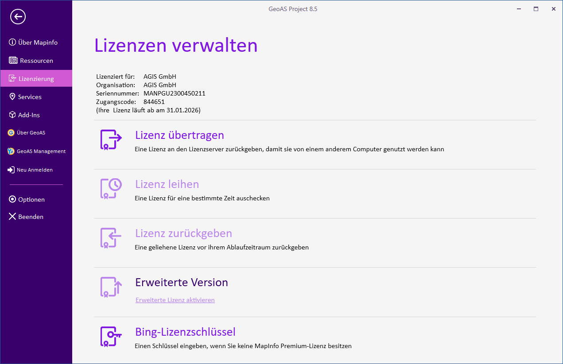Screen dimensions: 563x364
Task: Click the GeoAS Management sidebar icon
Action: 11,151
